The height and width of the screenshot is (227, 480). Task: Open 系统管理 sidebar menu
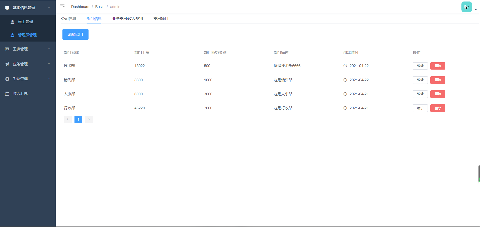[28, 79]
